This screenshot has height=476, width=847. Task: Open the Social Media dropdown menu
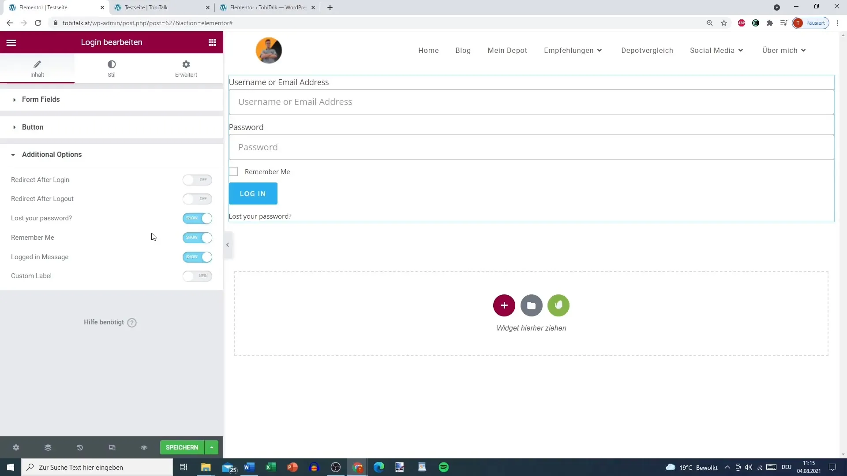click(716, 50)
